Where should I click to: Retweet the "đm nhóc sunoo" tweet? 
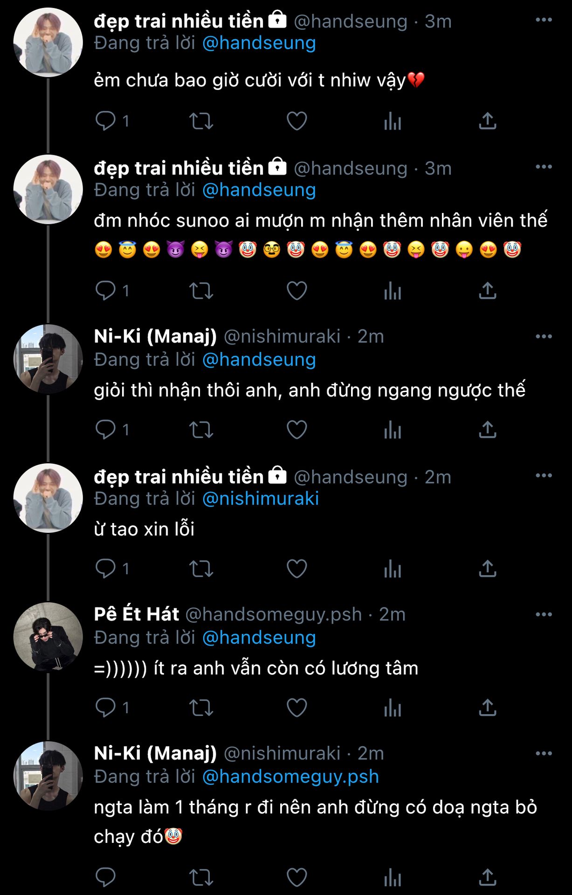(x=201, y=291)
